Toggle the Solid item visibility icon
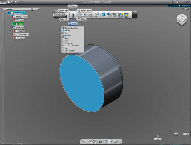 click(14, 24)
